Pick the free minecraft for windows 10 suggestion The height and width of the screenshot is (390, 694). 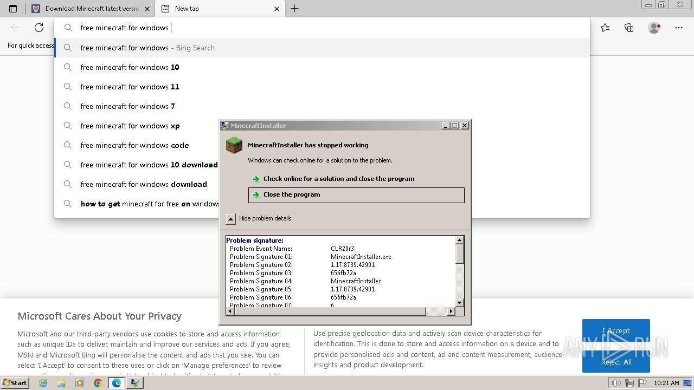[322, 67]
